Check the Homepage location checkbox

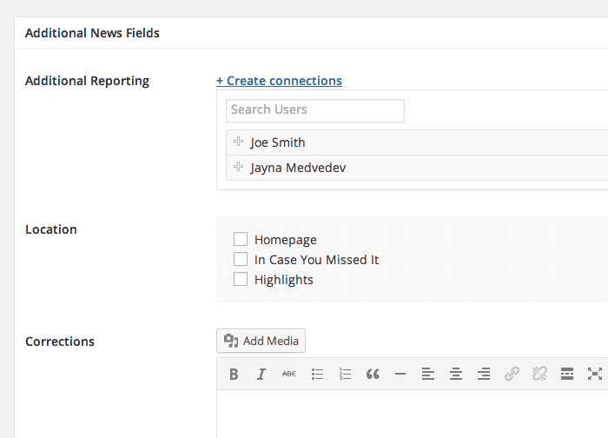coord(241,239)
